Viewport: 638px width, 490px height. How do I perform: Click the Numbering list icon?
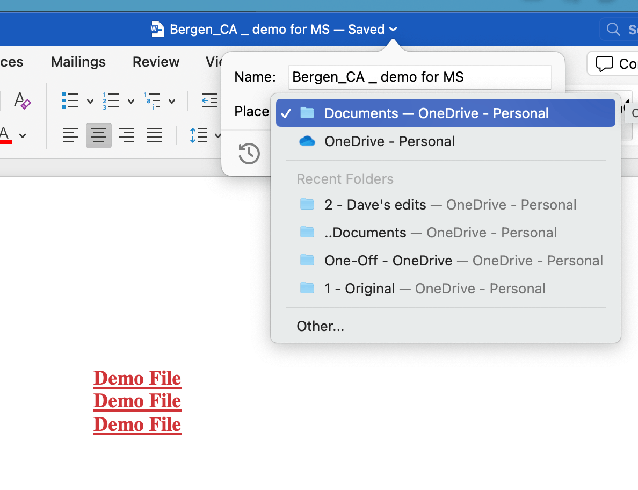[x=111, y=100]
